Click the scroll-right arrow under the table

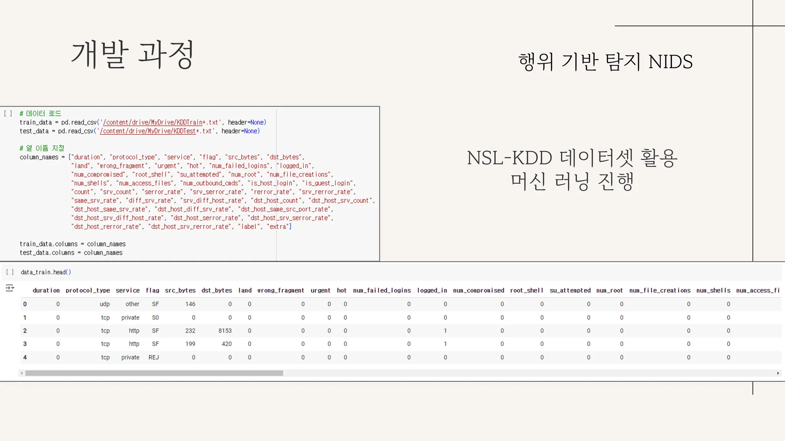click(778, 373)
